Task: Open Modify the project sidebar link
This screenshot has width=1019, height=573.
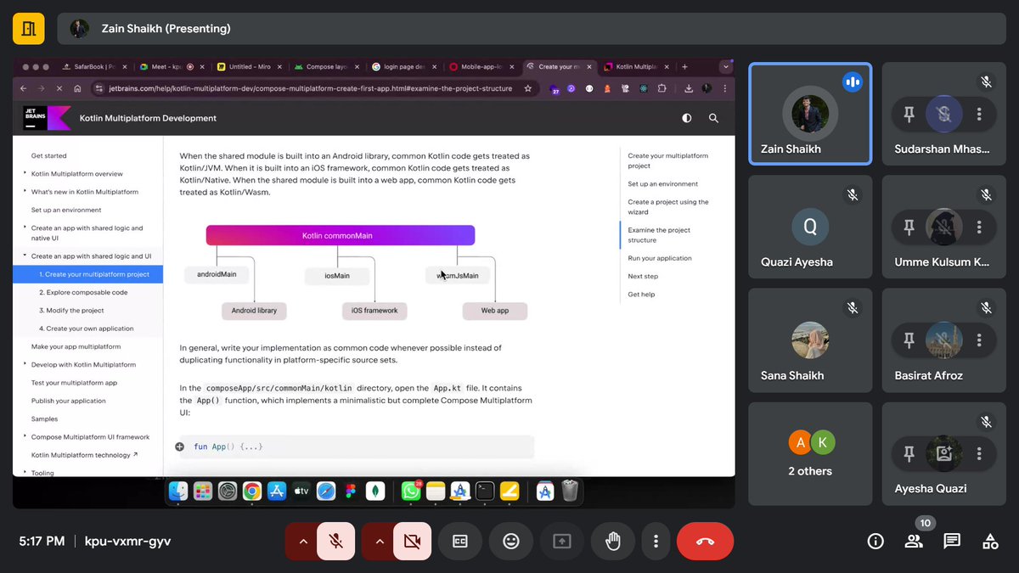Action: (71, 311)
